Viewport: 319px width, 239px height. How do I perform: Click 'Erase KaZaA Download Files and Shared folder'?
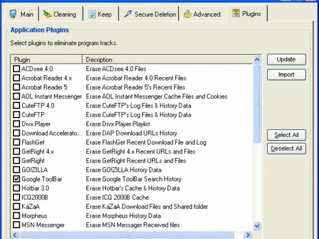pyautogui.click(x=147, y=206)
